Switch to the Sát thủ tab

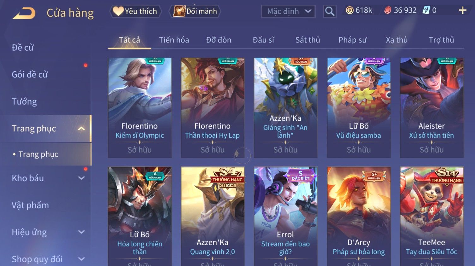(308, 40)
